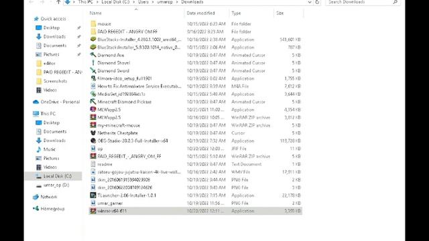Click the winrar-x64-611 application icon
The width and height of the screenshot is (429, 241).
(x=93, y=211)
